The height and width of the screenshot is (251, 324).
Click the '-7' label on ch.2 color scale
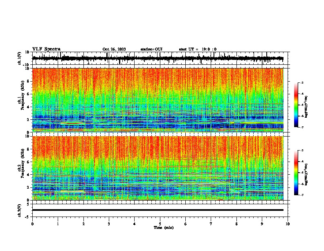coord(301,195)
